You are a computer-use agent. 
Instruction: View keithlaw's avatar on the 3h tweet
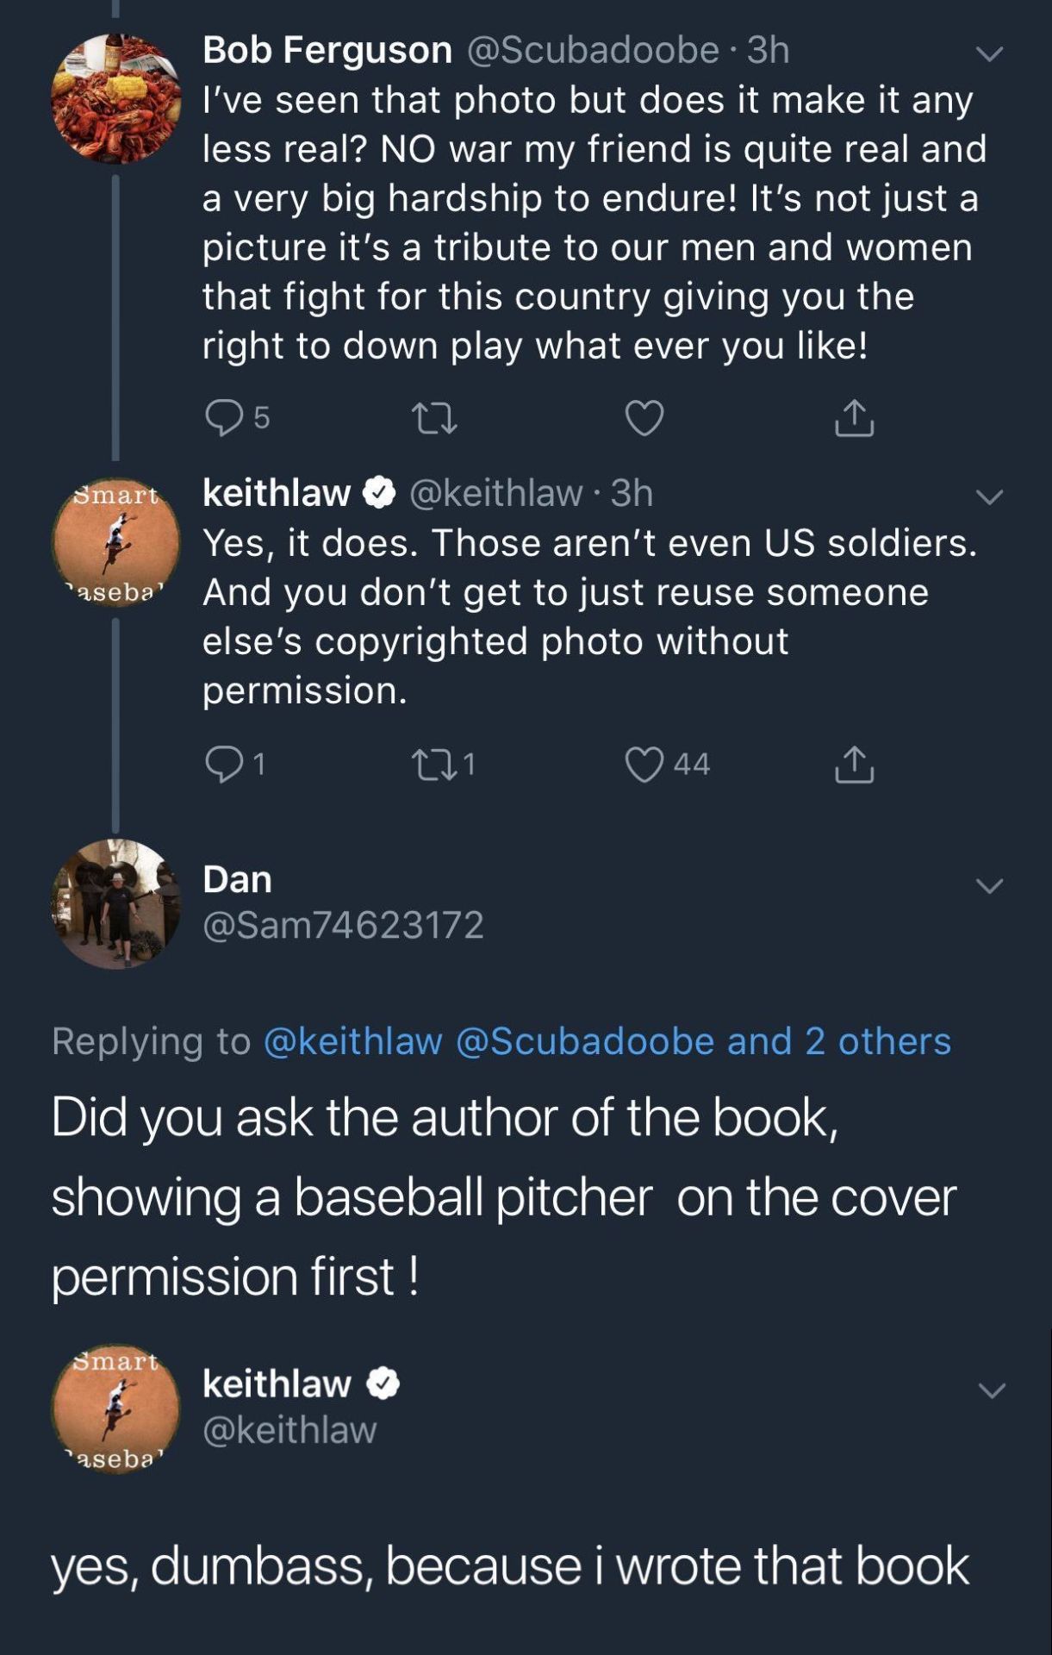tap(115, 543)
